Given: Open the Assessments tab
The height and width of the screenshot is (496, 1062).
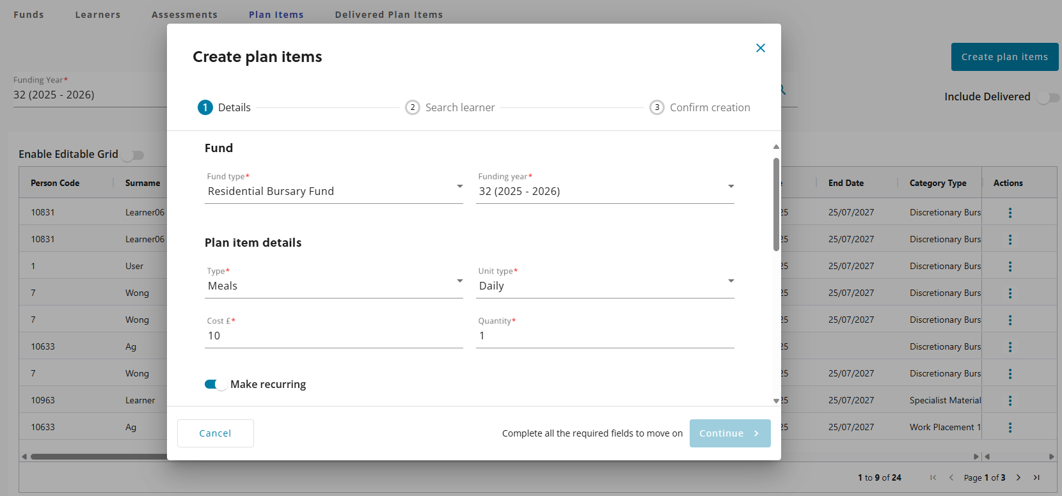Looking at the screenshot, I should [184, 15].
